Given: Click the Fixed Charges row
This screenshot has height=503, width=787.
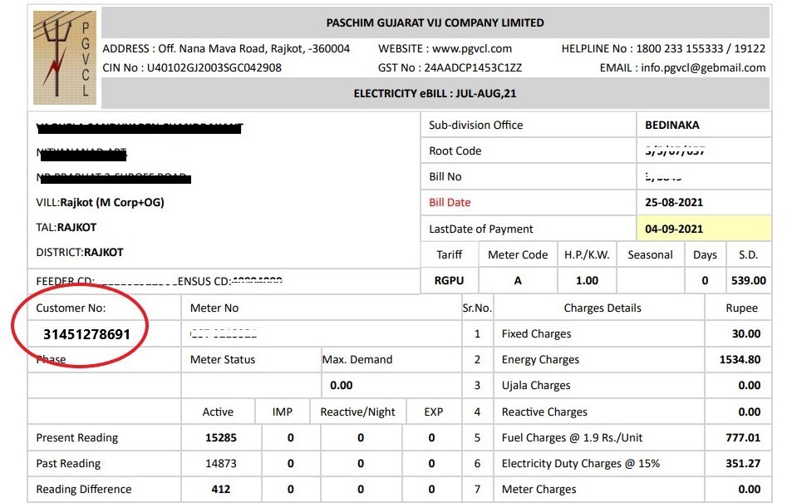Looking at the screenshot, I should [x=536, y=334].
